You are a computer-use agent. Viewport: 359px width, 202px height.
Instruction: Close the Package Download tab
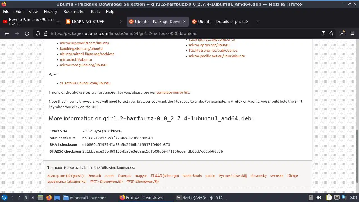[x=184, y=22]
